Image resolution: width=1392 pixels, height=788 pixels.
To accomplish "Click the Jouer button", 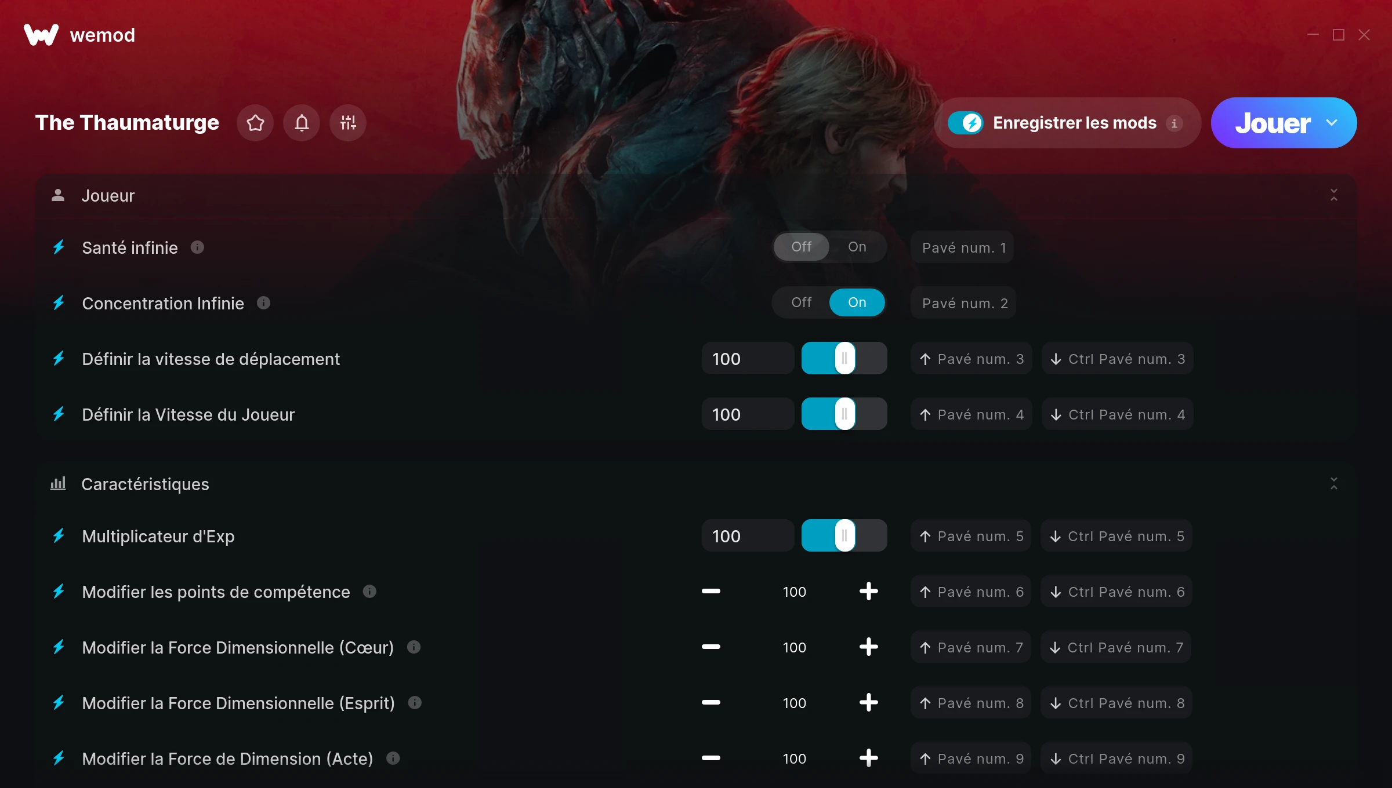I will [x=1273, y=123].
